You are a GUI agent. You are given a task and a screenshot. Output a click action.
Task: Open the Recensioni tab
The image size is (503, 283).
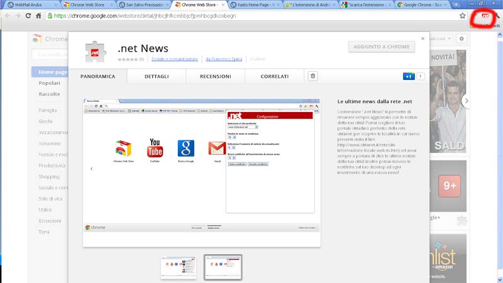tap(215, 76)
